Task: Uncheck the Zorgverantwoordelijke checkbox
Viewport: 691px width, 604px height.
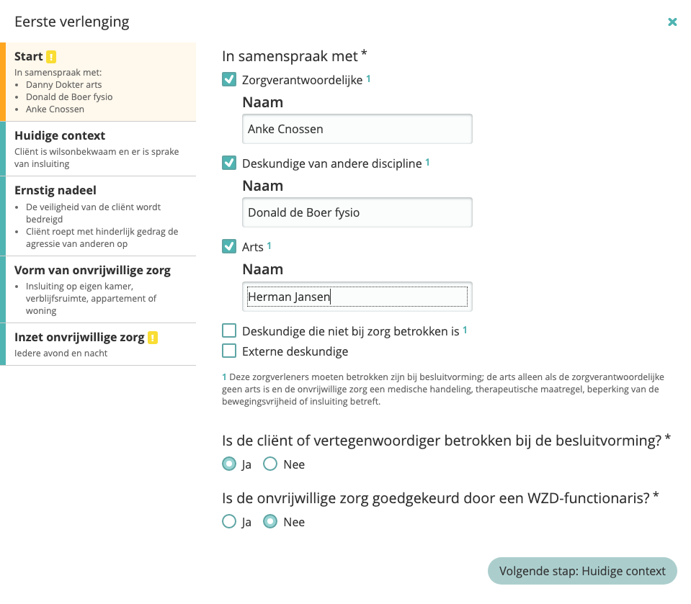Action: pos(229,80)
